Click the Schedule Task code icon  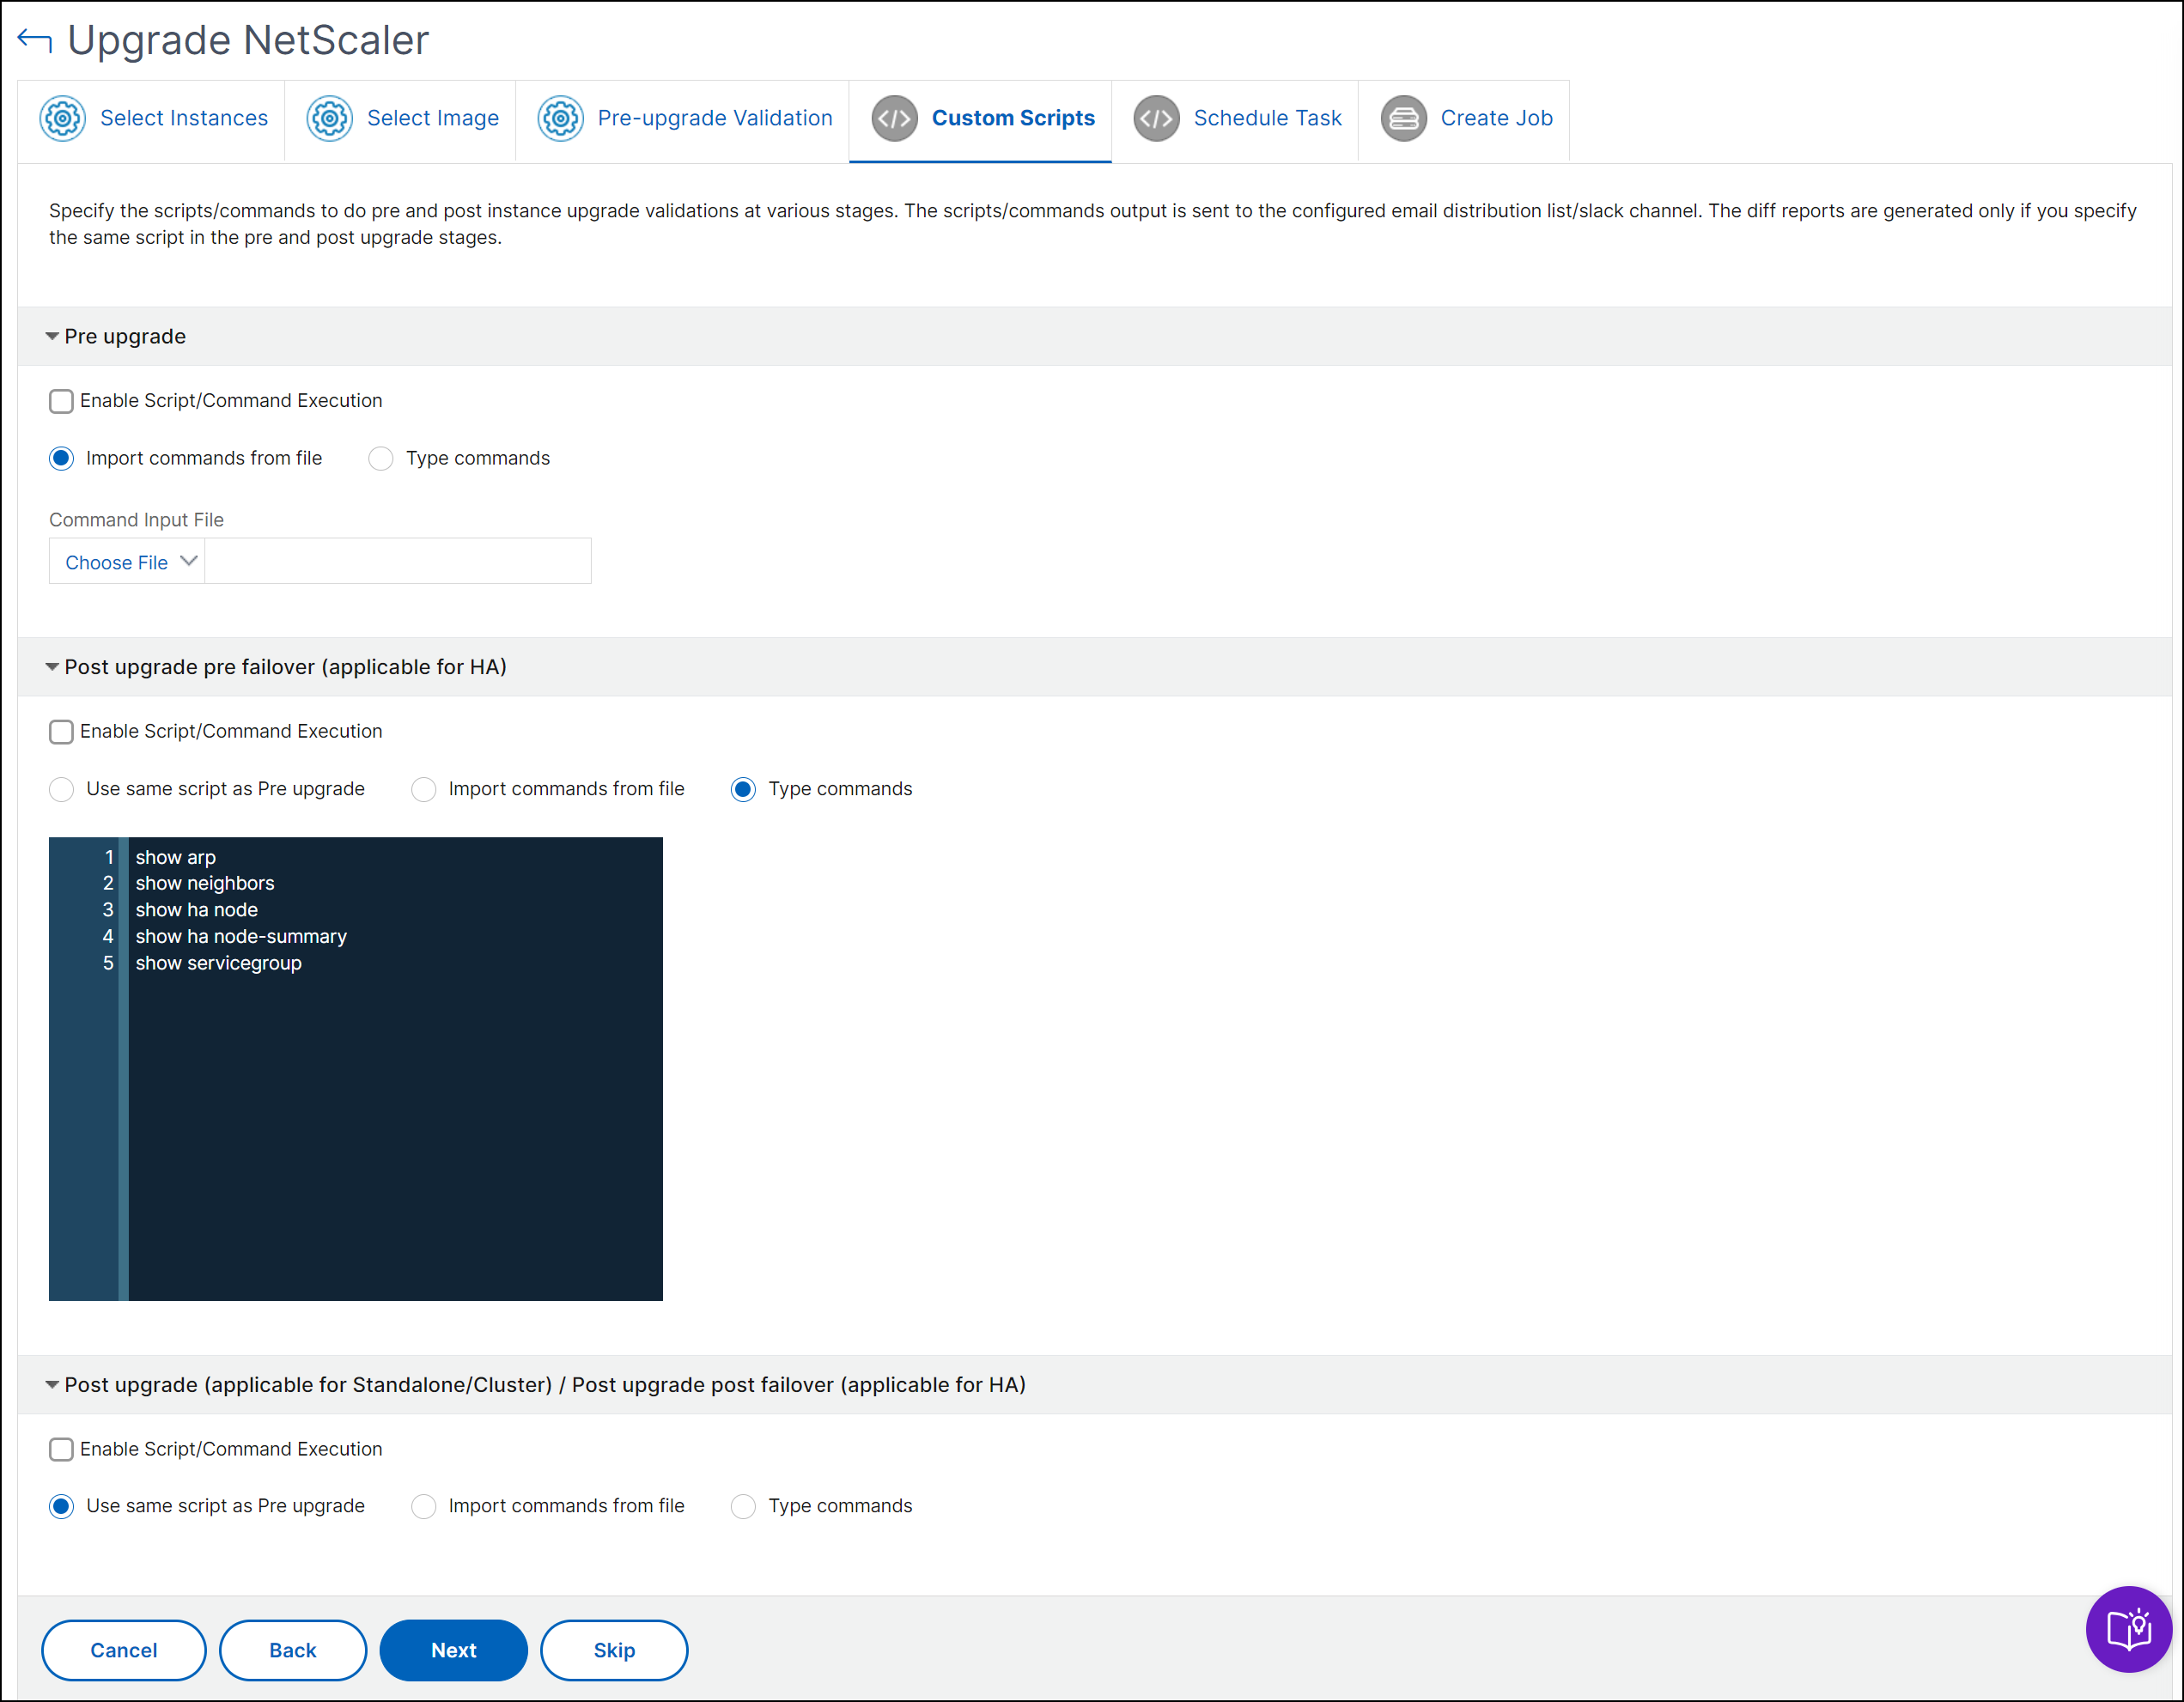coord(1156,119)
